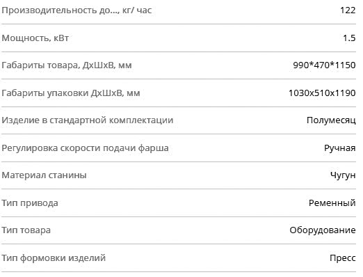Select the dimensions value 990*470*1150

(324, 65)
